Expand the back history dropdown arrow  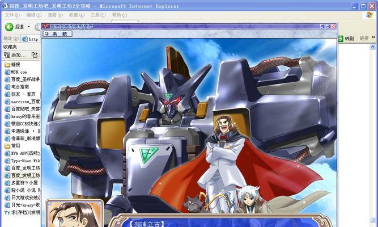(28, 27)
